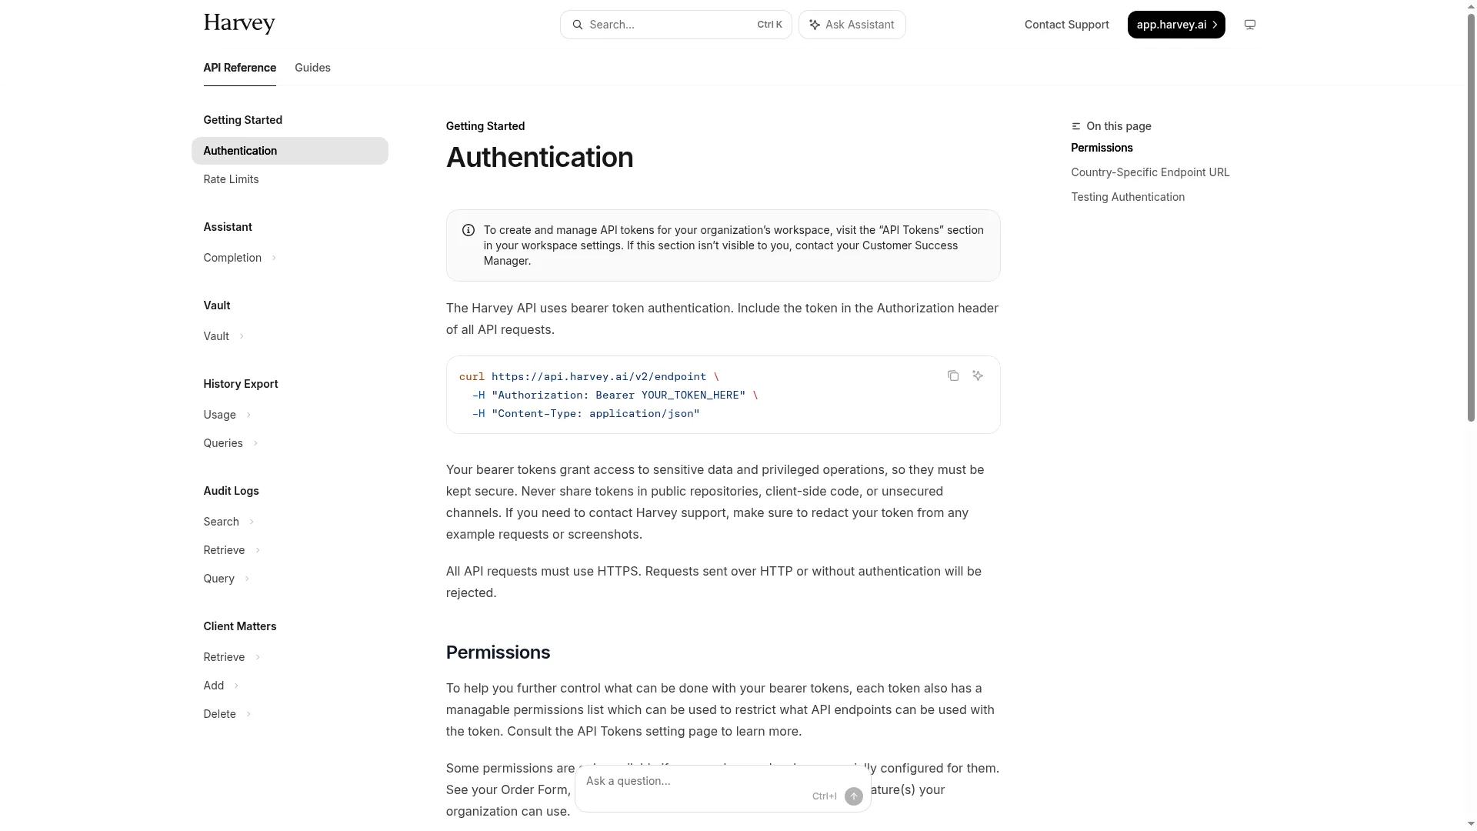Select Authentication in the sidebar
Screen dimensions: 1477x831
coord(290,151)
